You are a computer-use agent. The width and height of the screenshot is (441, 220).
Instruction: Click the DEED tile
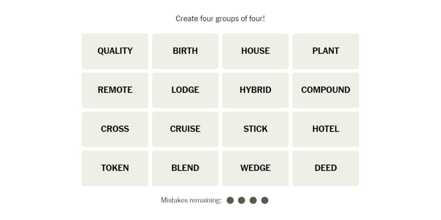pyautogui.click(x=326, y=168)
